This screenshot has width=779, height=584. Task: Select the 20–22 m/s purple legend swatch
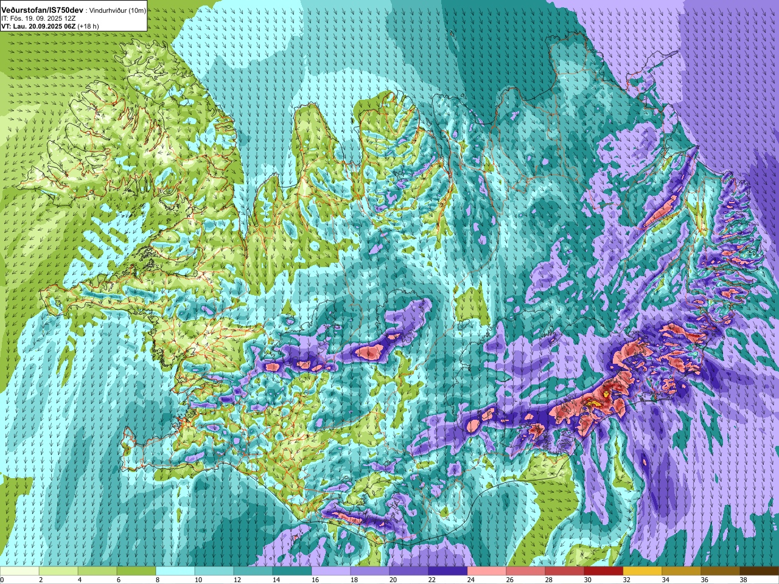(409, 571)
